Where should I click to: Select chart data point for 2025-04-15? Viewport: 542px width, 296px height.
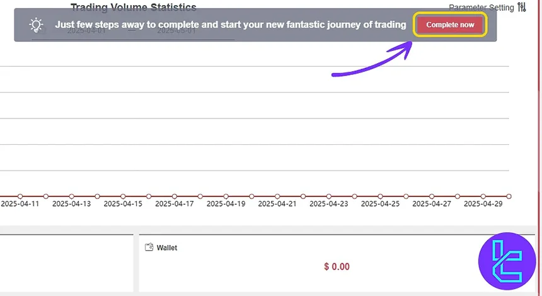tap(123, 196)
